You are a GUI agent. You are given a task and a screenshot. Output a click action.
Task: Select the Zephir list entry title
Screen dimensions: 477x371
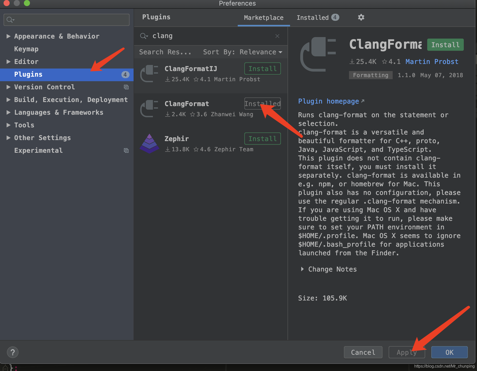[177, 139]
